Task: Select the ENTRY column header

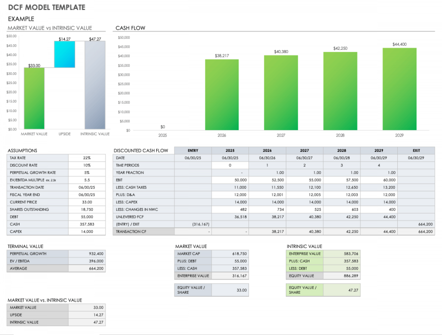Action: [193, 150]
